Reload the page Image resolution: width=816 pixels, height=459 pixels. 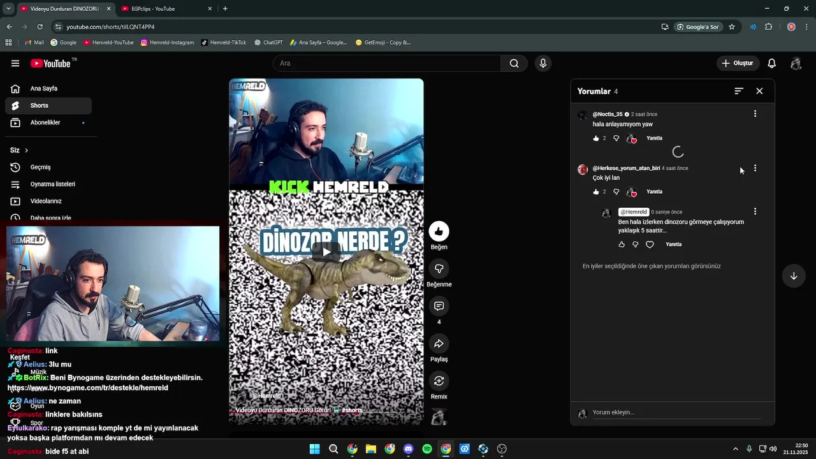tap(40, 27)
